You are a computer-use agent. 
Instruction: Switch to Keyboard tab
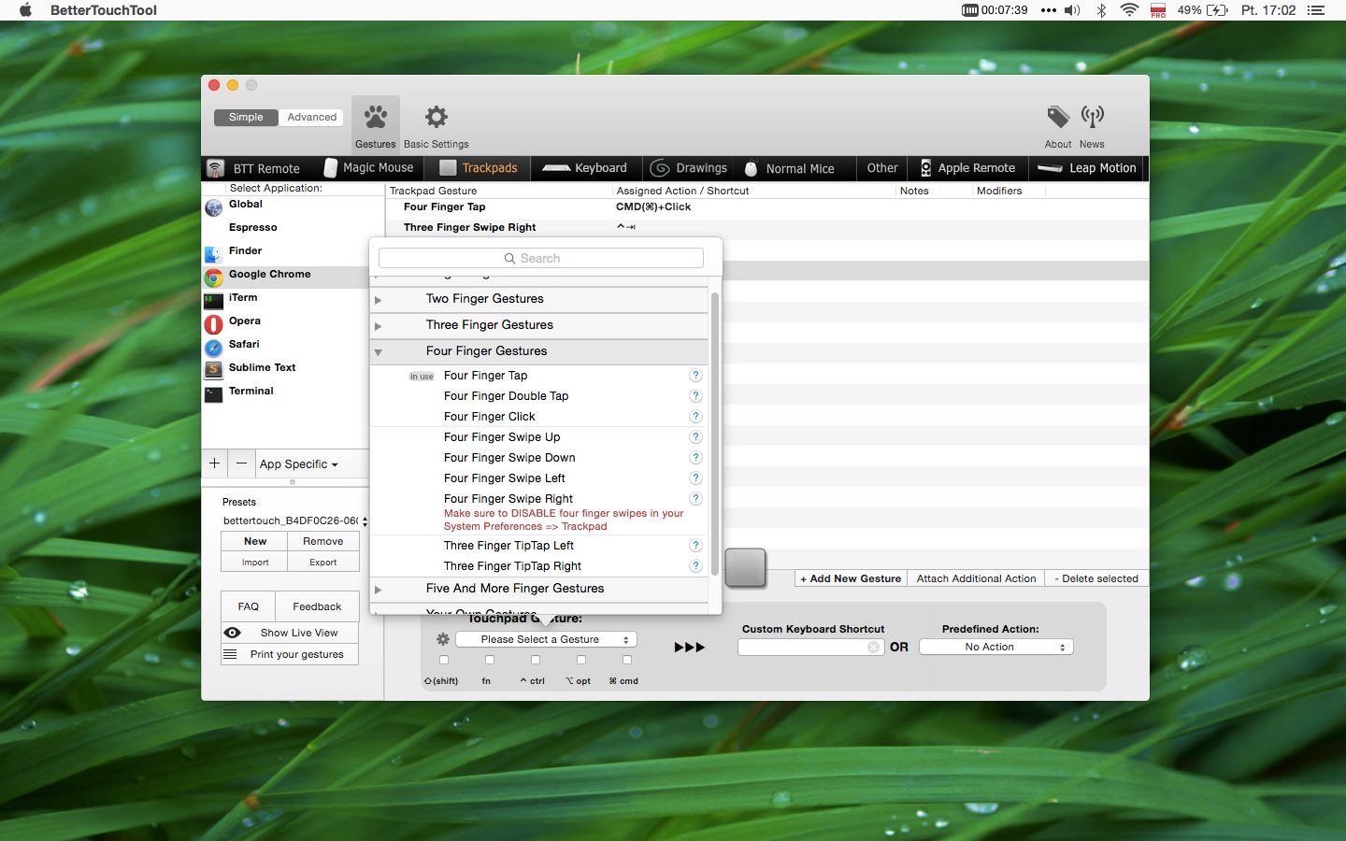pyautogui.click(x=585, y=168)
